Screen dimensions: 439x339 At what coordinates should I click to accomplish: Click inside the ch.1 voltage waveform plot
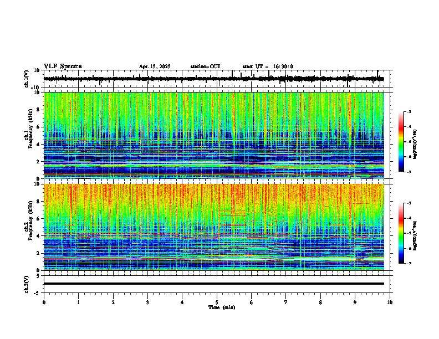[217, 79]
